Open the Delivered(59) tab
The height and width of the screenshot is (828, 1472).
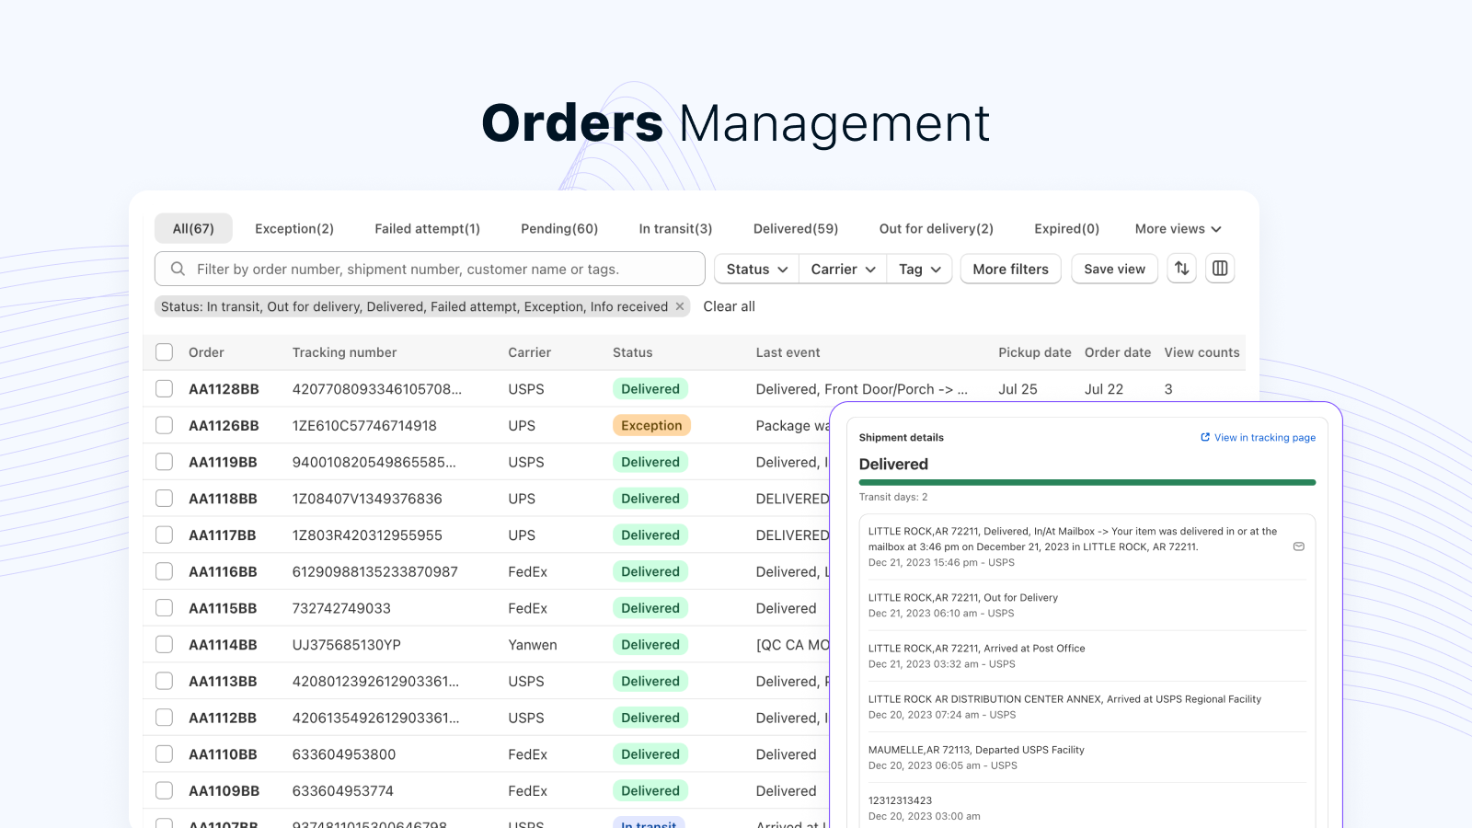(795, 228)
